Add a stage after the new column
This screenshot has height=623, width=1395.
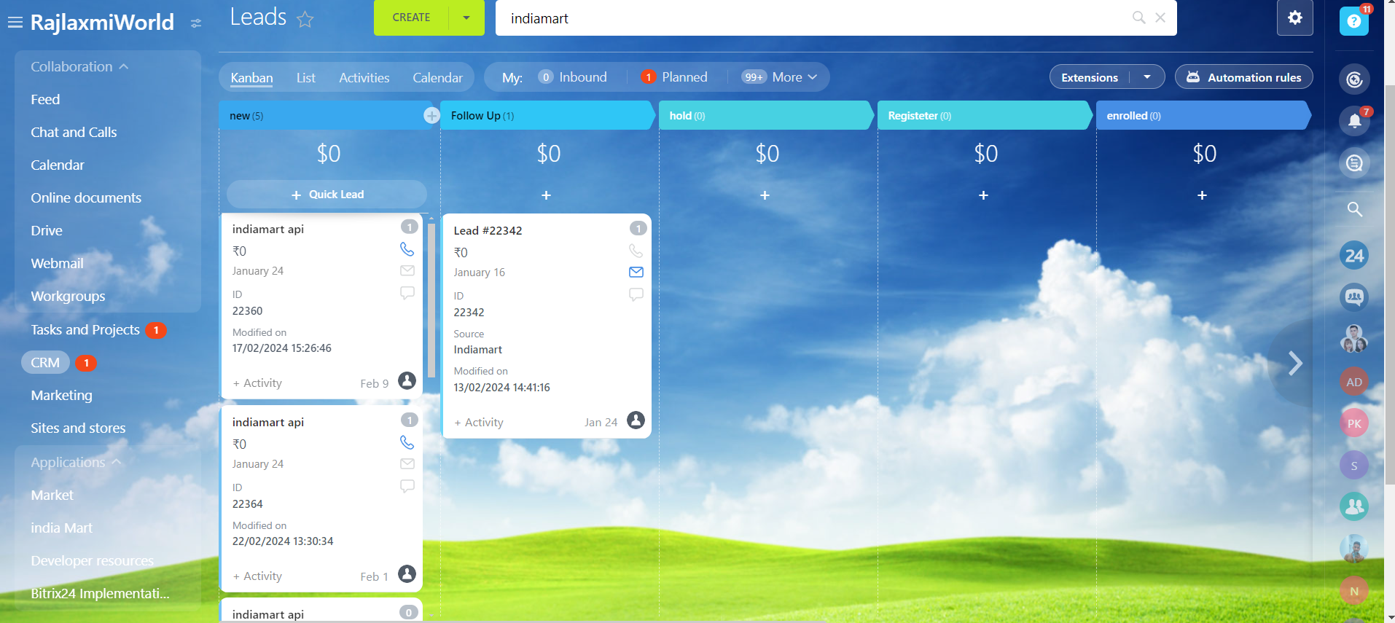(431, 116)
